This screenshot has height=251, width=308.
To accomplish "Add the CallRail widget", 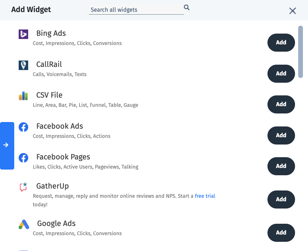I will pyautogui.click(x=281, y=74).
